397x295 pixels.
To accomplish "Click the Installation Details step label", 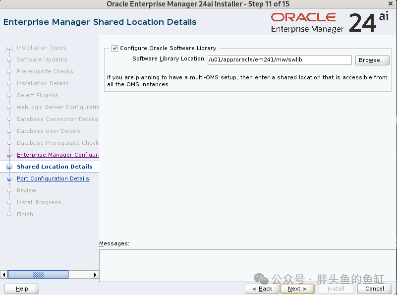I will click(43, 83).
